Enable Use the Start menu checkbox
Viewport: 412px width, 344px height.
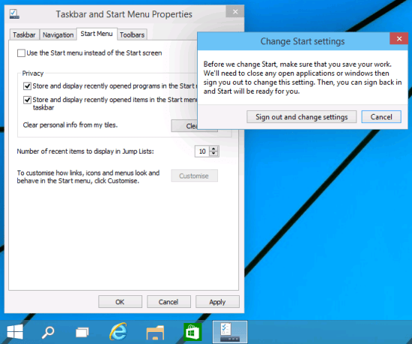pos(21,53)
